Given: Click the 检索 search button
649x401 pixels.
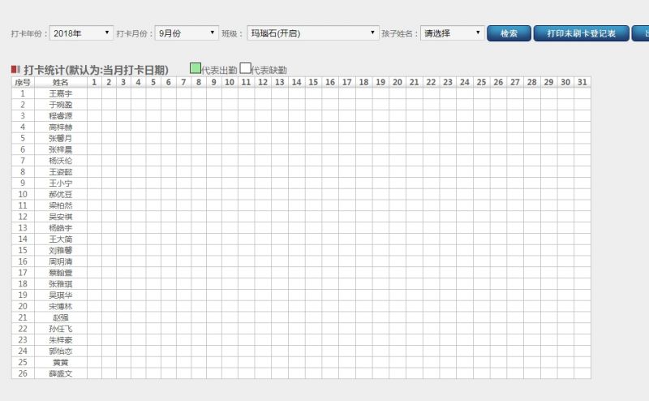Looking at the screenshot, I should 509,33.
